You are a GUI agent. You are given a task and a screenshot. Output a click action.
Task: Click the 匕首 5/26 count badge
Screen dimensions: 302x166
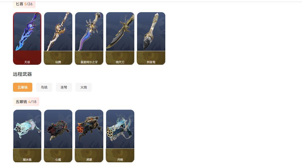click(x=24, y=4)
